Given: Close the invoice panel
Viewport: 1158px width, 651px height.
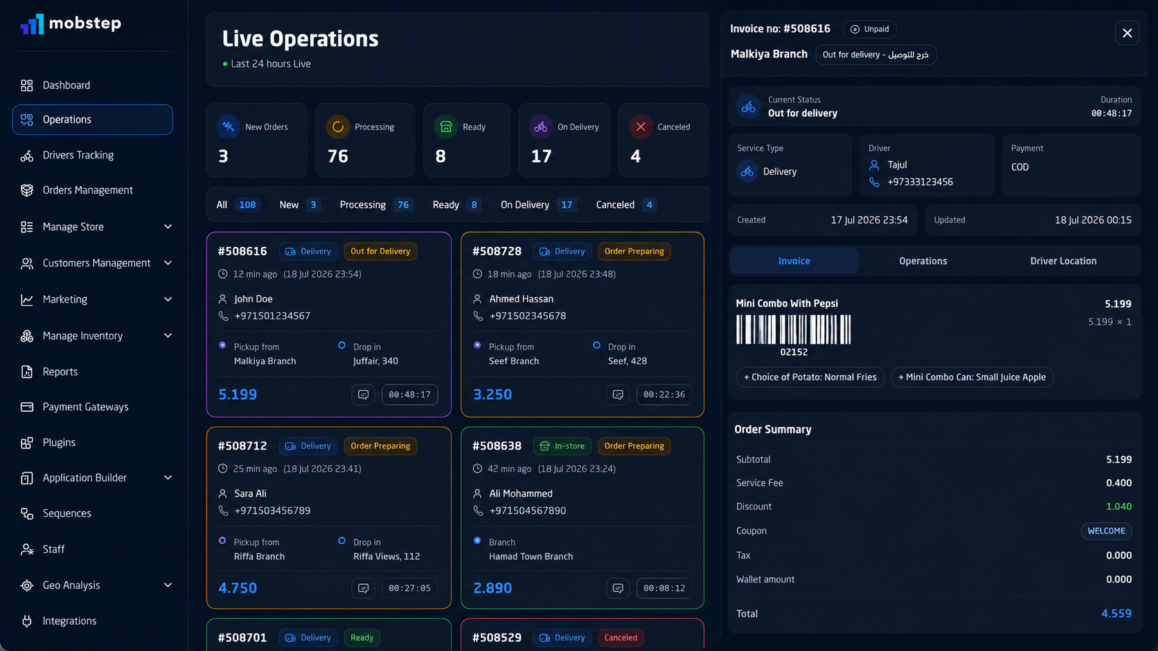Looking at the screenshot, I should [x=1127, y=33].
